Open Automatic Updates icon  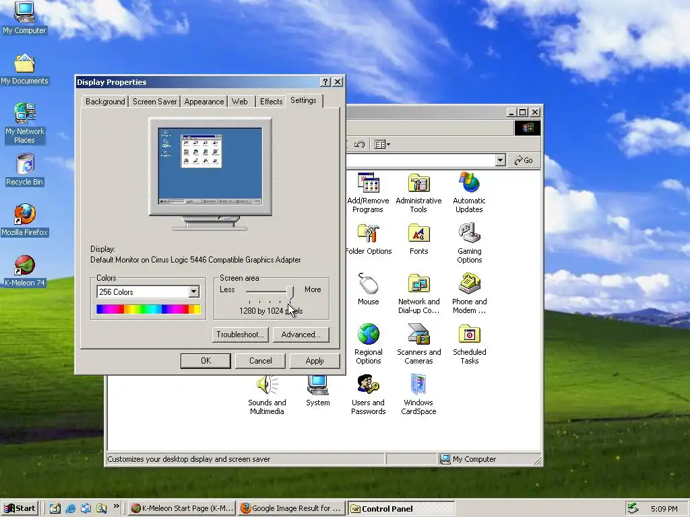click(469, 193)
